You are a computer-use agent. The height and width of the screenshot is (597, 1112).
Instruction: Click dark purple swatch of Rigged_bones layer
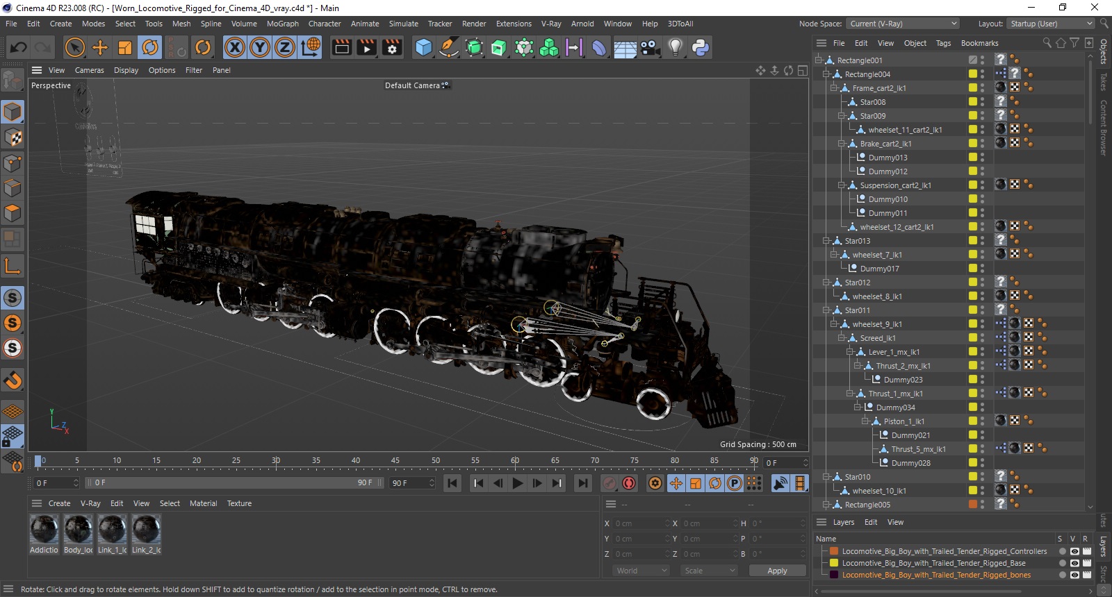[834, 575]
